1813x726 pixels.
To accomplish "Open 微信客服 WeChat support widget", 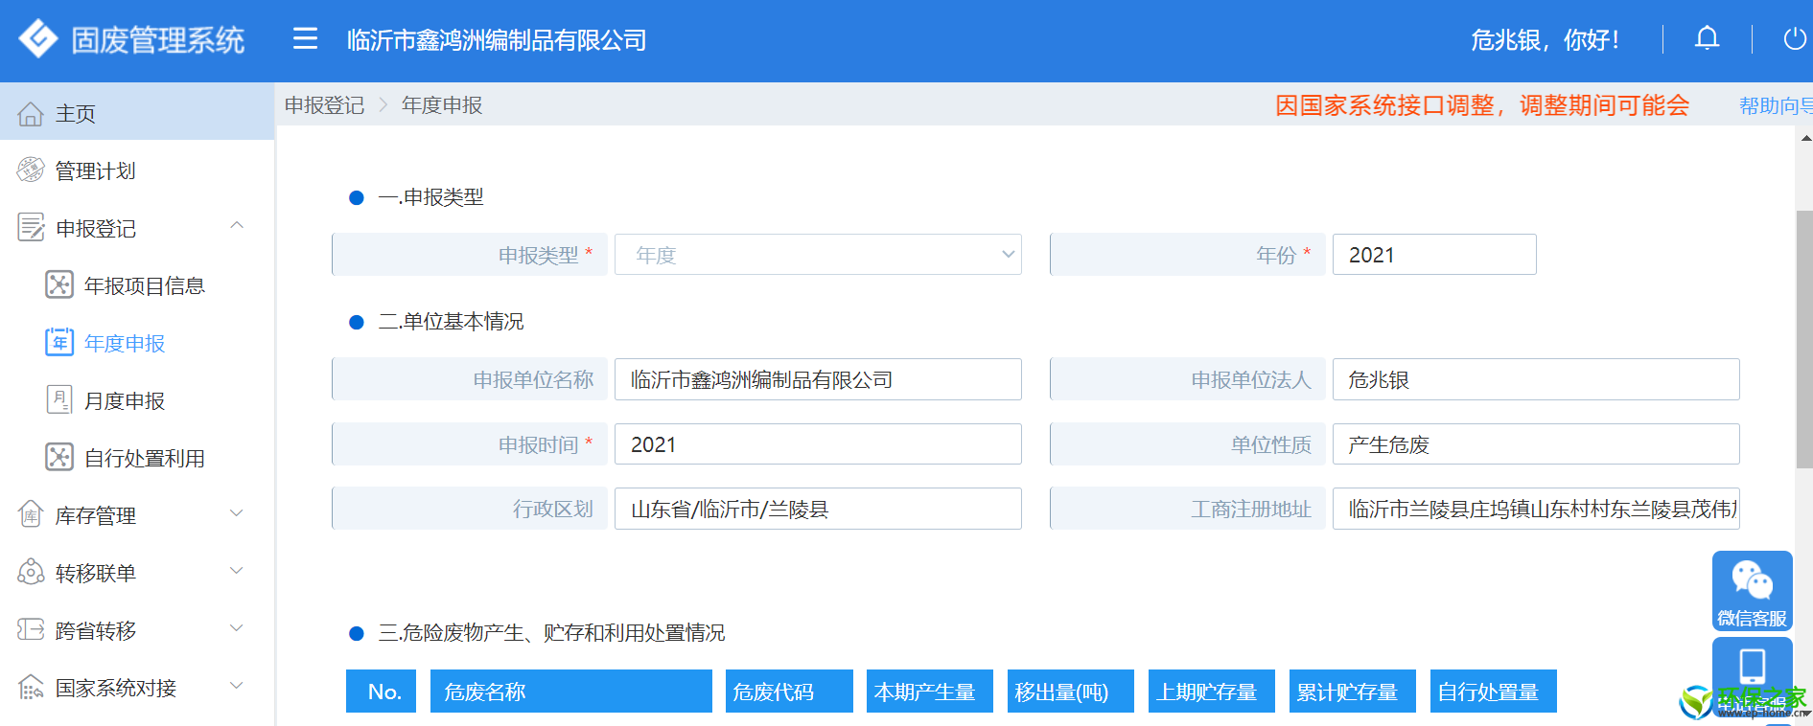I will (x=1752, y=591).
